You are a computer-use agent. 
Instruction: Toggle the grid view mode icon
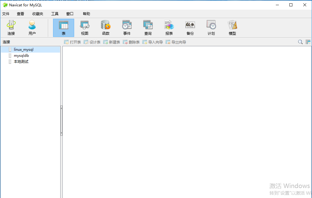coord(308,42)
